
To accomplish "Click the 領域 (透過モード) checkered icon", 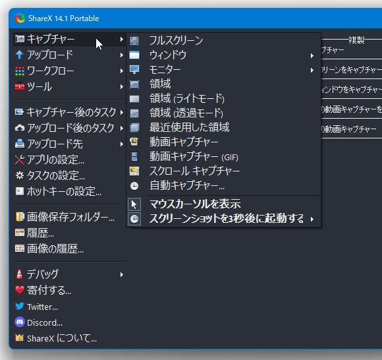I will (x=134, y=113).
